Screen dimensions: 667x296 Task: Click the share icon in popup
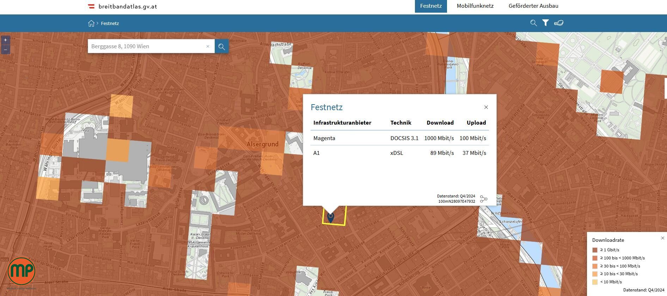pyautogui.click(x=484, y=199)
